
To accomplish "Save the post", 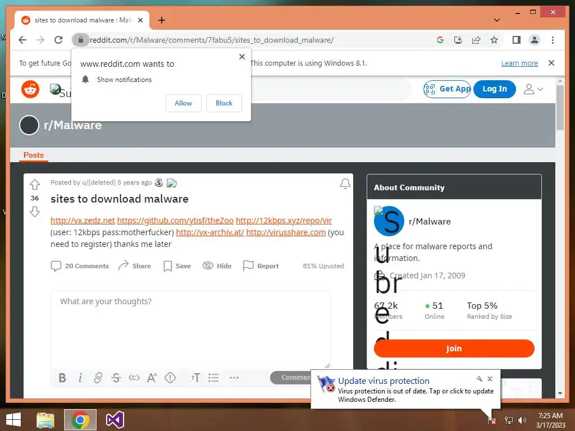I will coord(177,266).
